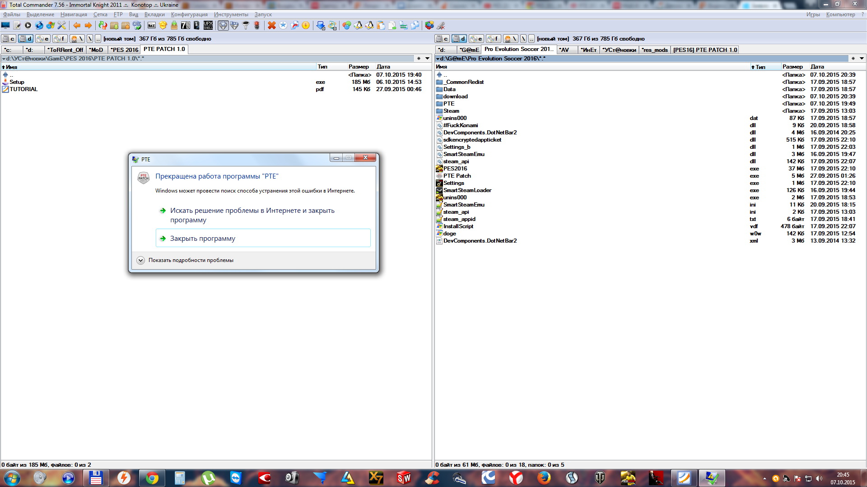
Task: Click the first penguin toolbar icon
Action: click(358, 26)
